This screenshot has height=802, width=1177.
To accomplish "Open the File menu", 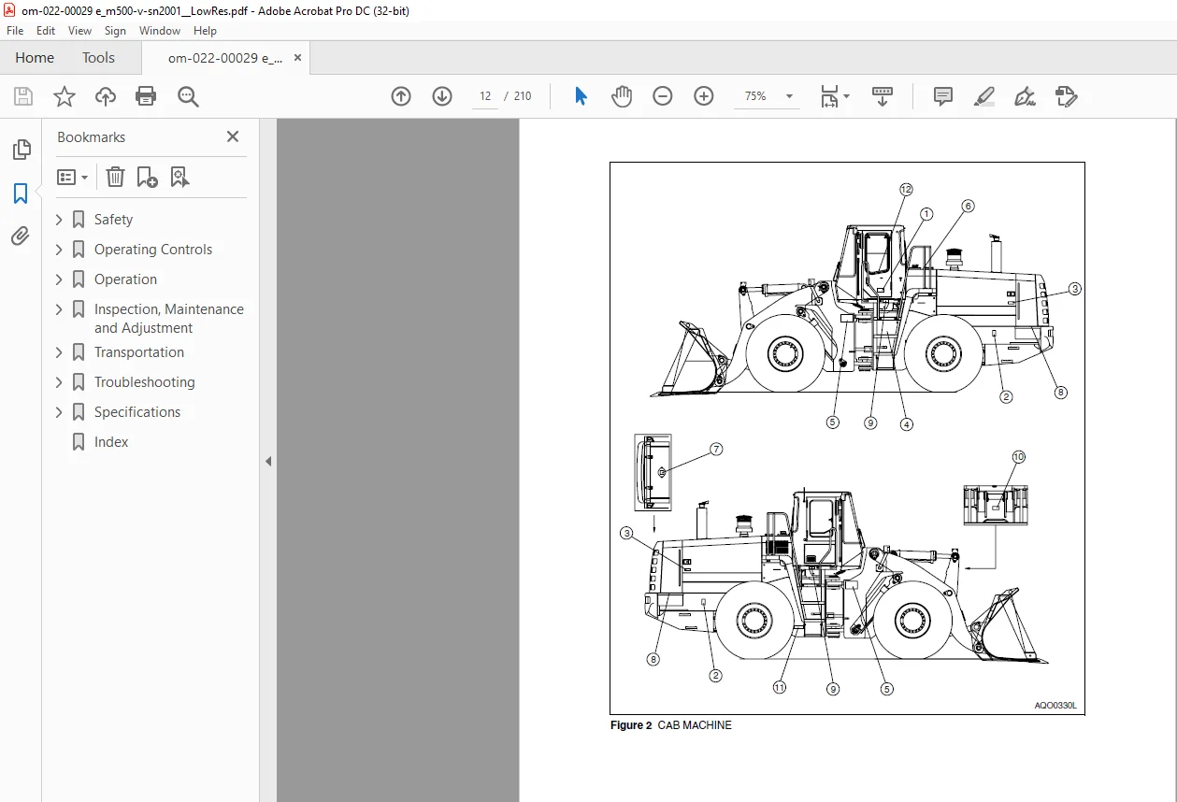I will pyautogui.click(x=15, y=31).
